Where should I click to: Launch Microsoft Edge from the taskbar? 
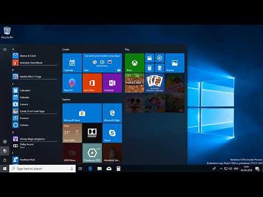90,169
